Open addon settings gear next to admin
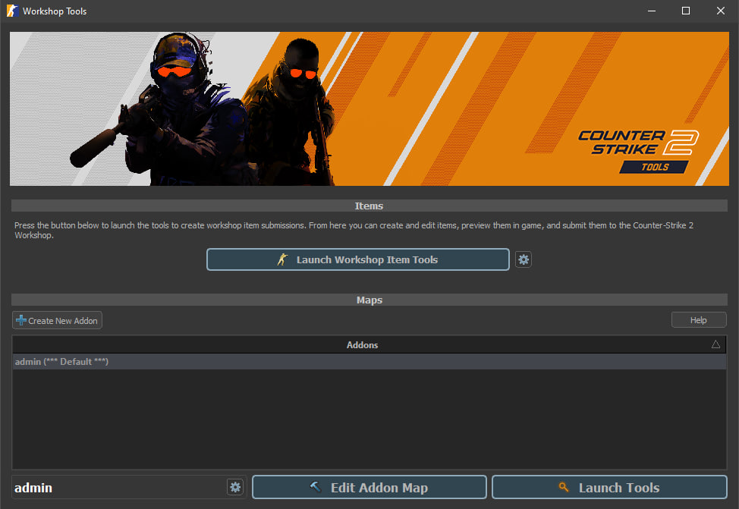Viewport: 739px width, 509px height. (x=235, y=487)
